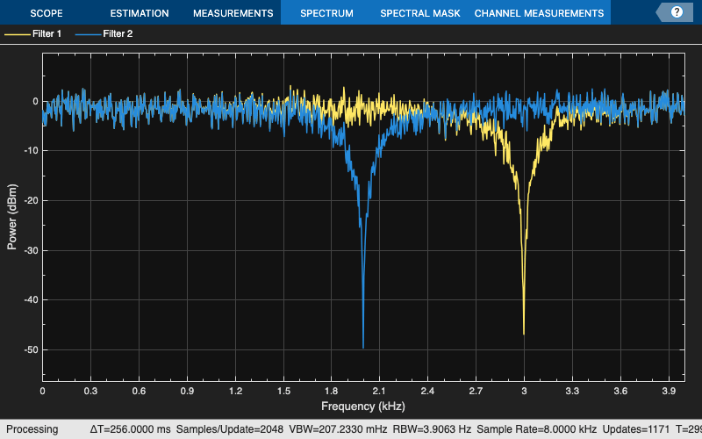Switch to Channel Measurements tab

(x=539, y=13)
